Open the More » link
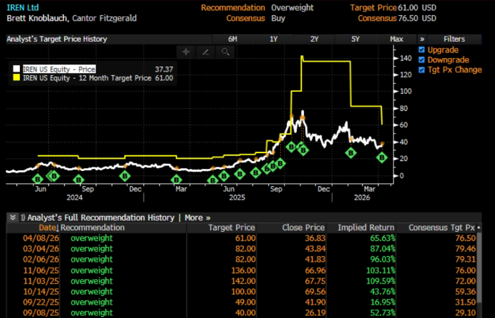 197,218
